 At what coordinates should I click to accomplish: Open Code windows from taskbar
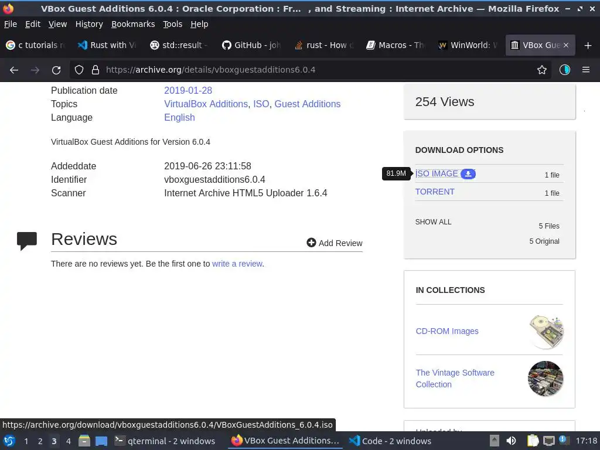(x=390, y=441)
